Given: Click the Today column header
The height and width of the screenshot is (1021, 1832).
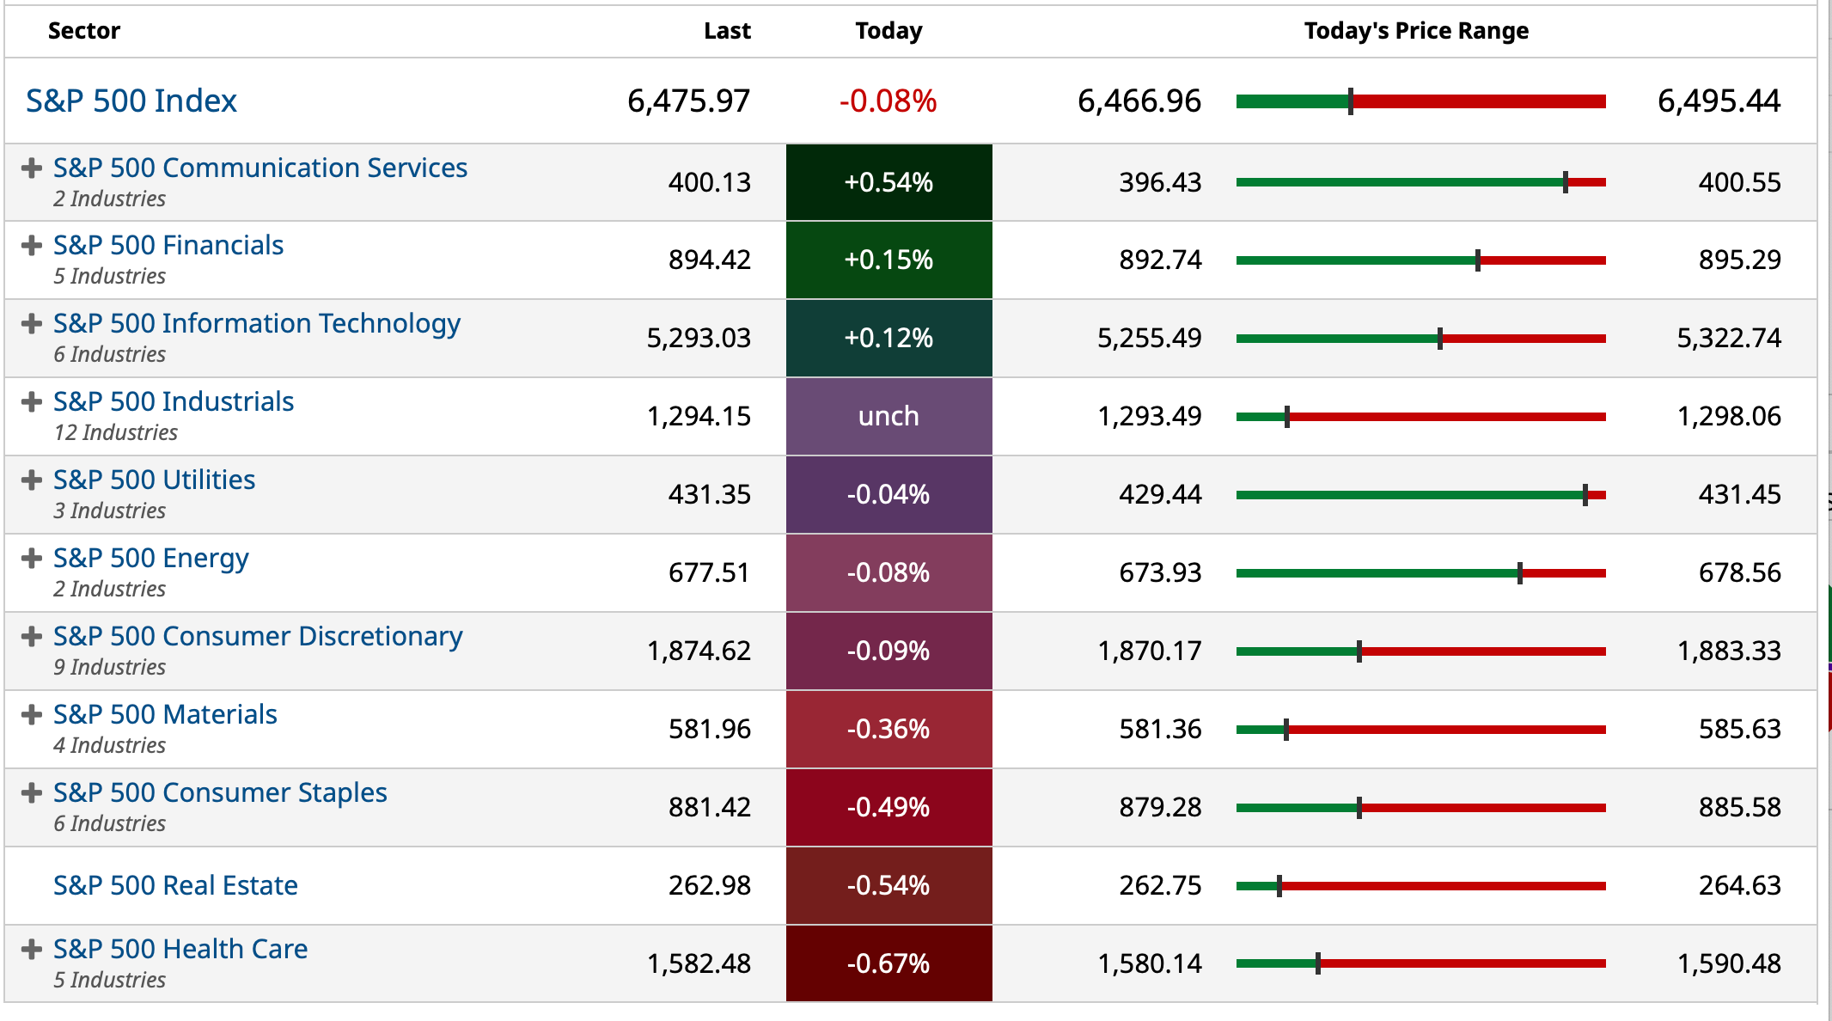Looking at the screenshot, I should [889, 31].
